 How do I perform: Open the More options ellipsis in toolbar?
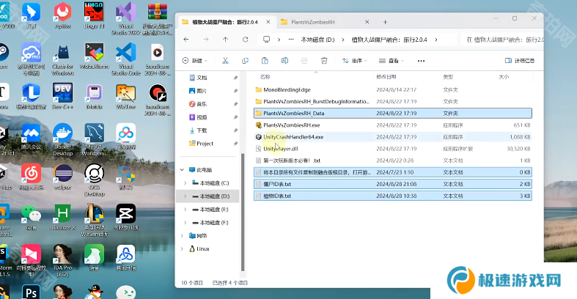pos(421,61)
